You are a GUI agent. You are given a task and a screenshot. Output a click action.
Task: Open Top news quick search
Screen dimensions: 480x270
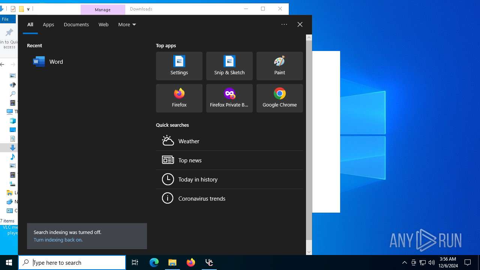[x=229, y=160]
